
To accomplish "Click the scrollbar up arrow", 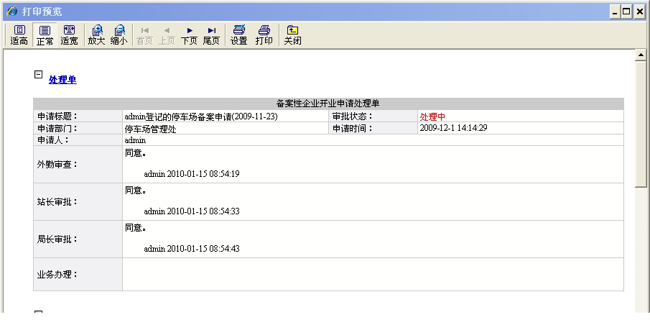I will [x=642, y=55].
